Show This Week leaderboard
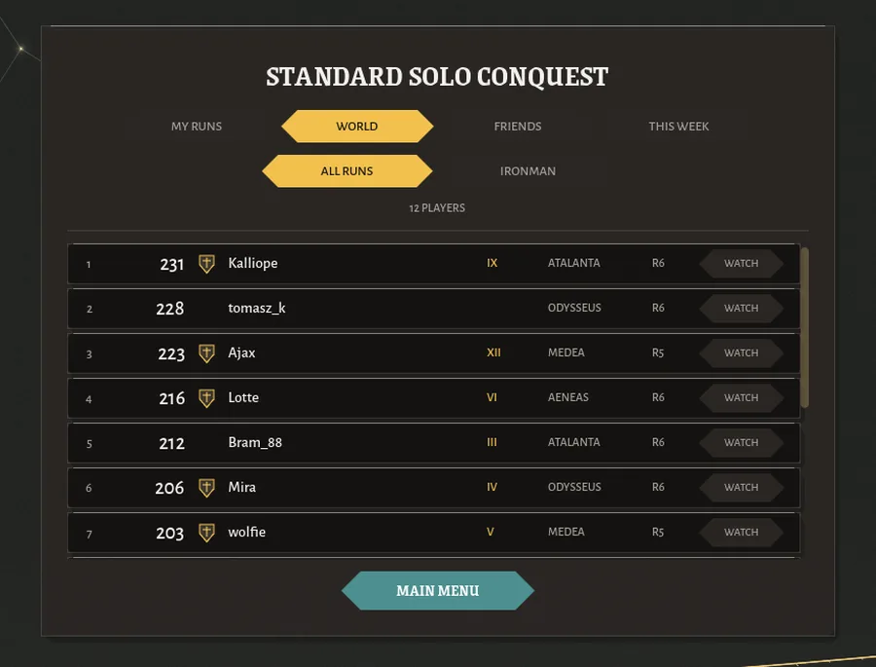876x667 pixels. 678,127
